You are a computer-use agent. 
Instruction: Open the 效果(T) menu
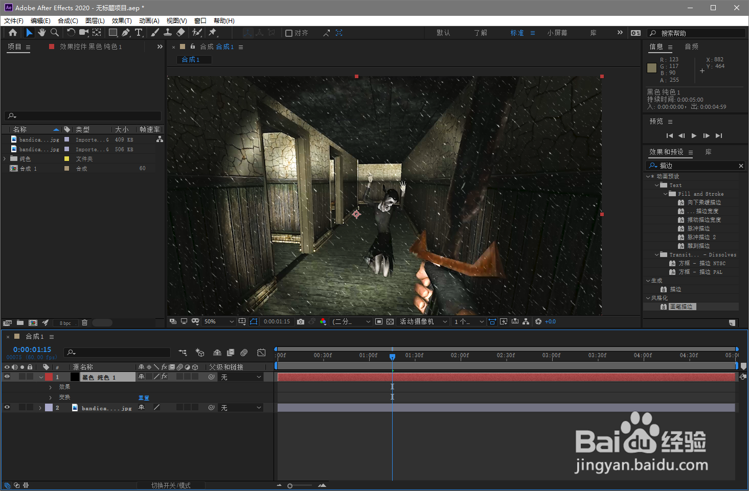122,21
